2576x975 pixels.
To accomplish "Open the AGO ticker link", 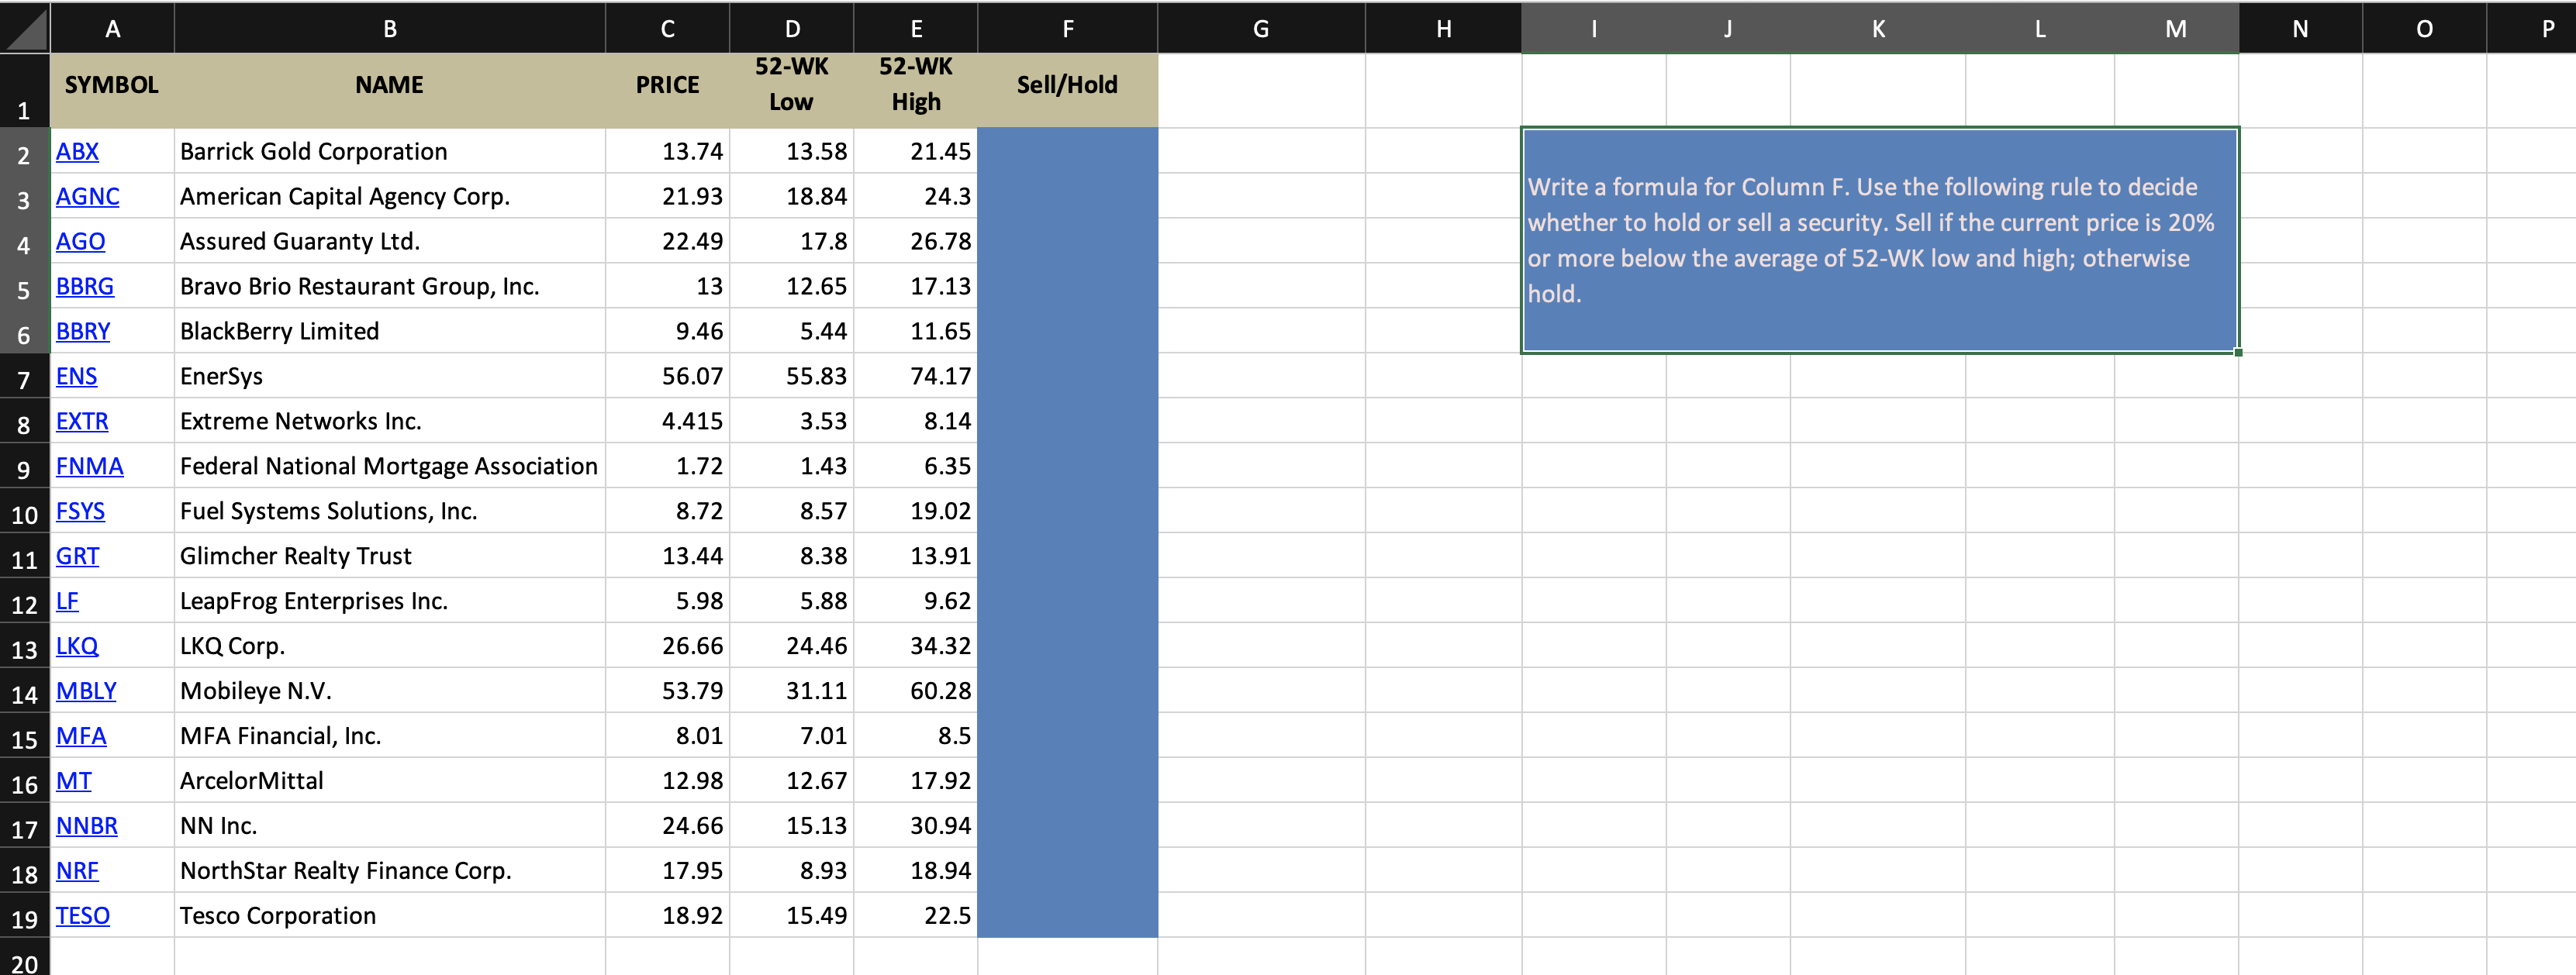I will 80,241.
